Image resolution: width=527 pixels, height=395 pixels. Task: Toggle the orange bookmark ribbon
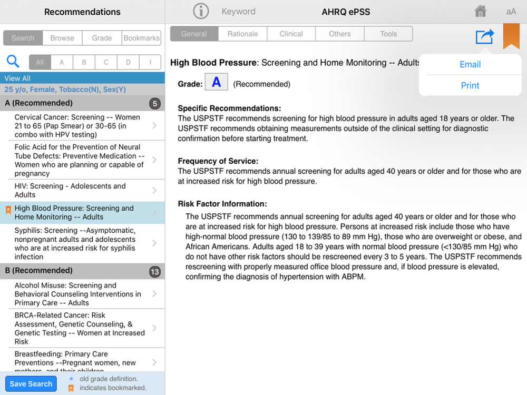pos(511,36)
